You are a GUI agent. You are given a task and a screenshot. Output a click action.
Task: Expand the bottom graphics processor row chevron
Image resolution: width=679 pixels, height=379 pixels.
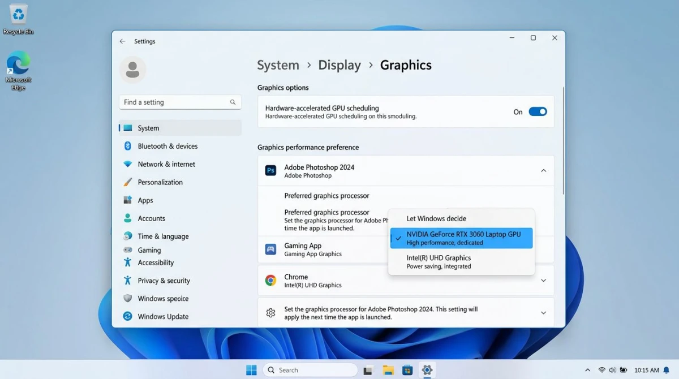coord(543,313)
